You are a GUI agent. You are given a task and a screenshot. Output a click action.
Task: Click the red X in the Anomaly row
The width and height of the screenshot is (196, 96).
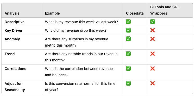[x=153, y=39]
